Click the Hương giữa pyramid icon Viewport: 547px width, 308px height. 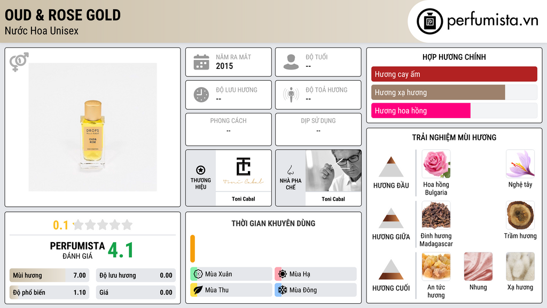tap(391, 218)
